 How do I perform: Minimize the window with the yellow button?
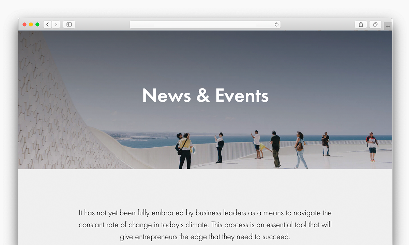[31, 24]
